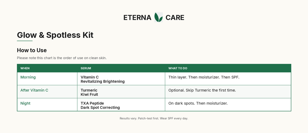
Task: Click the CARE brand text
Action: click(175, 18)
